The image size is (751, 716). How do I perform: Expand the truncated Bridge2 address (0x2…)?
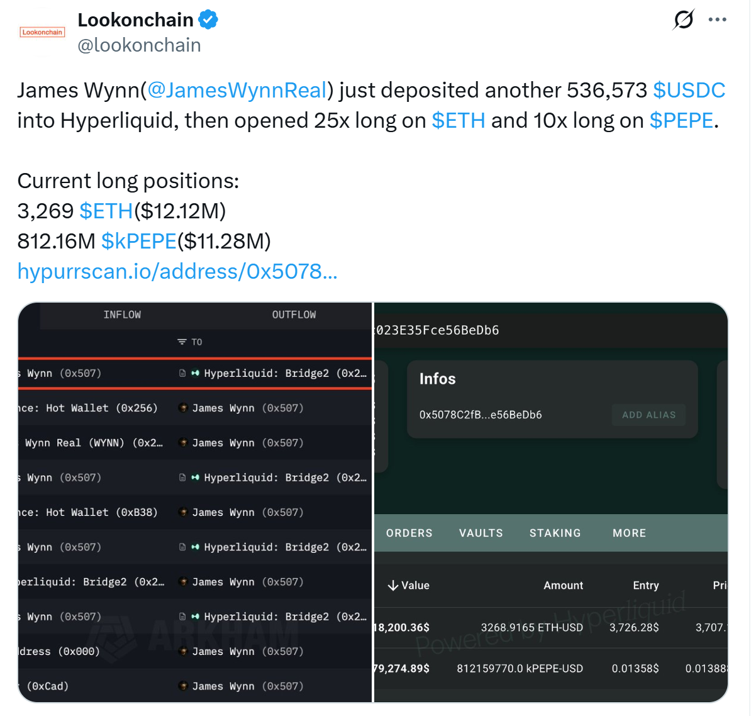(352, 373)
